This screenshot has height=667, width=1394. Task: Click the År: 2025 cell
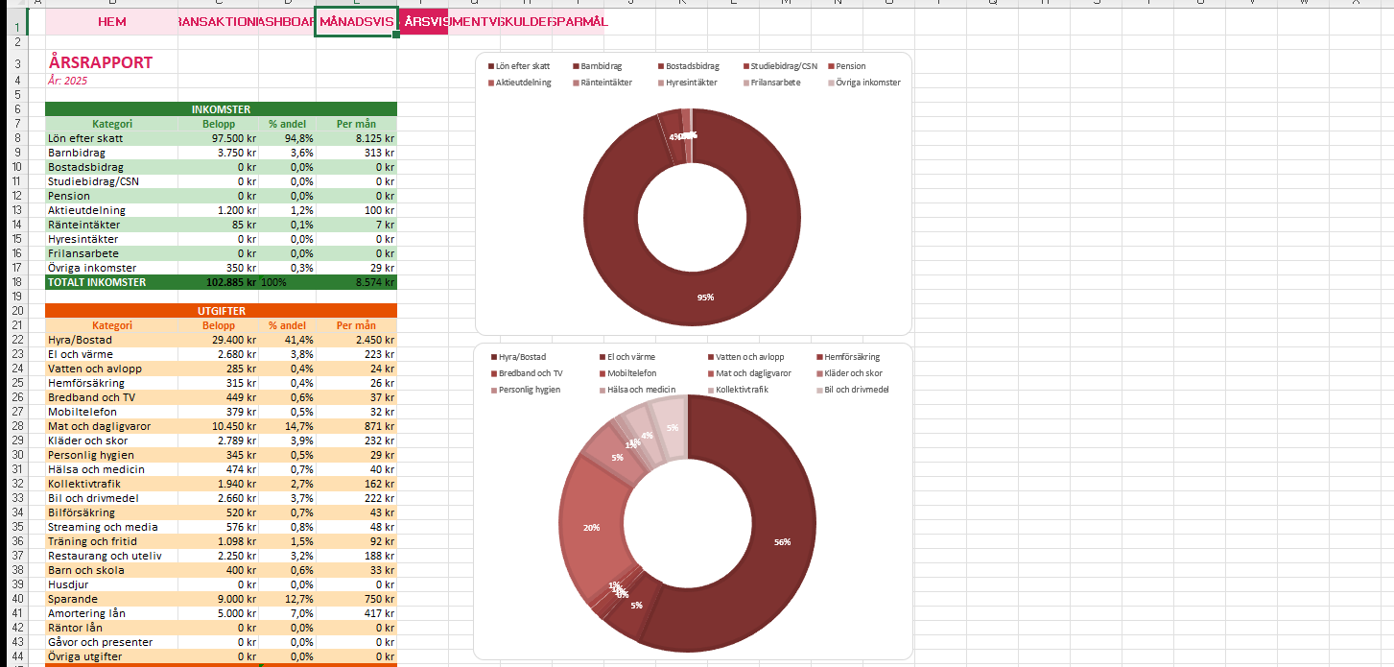pyautogui.click(x=68, y=81)
